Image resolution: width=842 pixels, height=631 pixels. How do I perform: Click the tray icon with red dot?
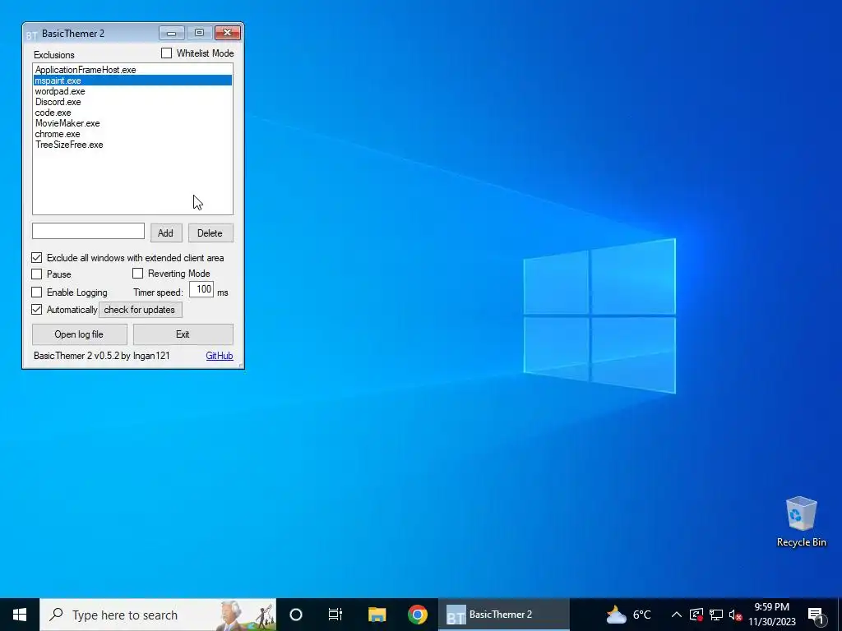click(x=696, y=615)
